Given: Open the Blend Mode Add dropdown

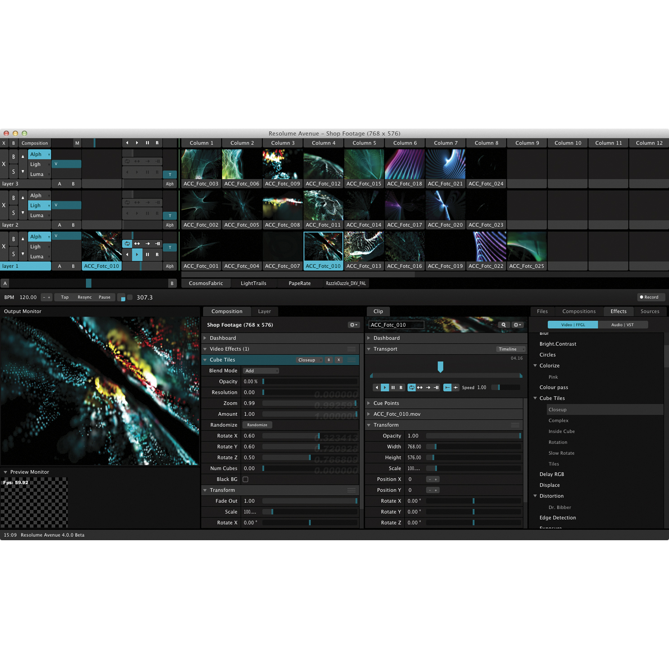Looking at the screenshot, I should 261,371.
